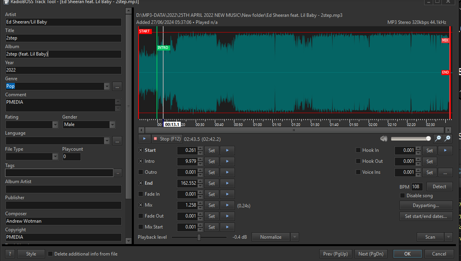Open the help question mark button

click(10, 254)
